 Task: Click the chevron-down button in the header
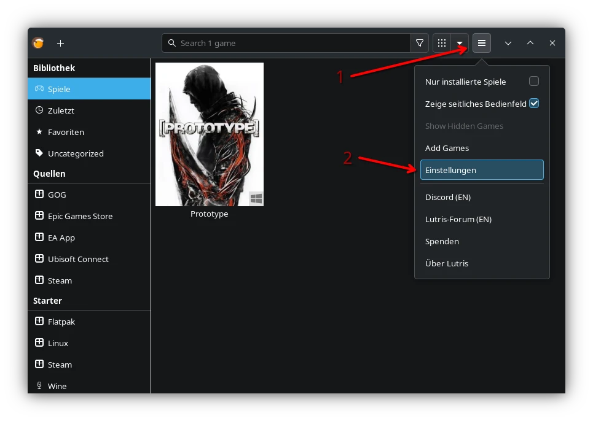tap(508, 43)
